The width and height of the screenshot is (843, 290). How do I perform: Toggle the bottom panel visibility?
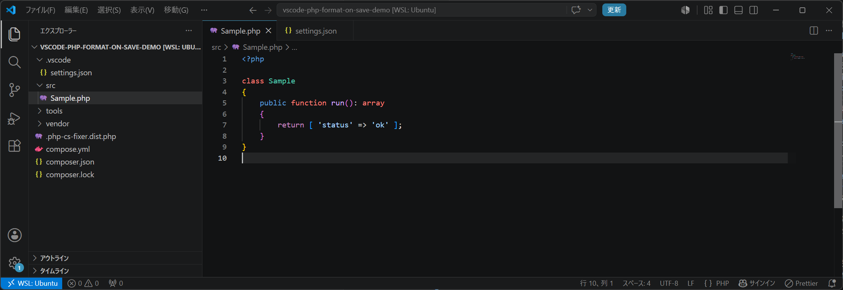point(738,10)
